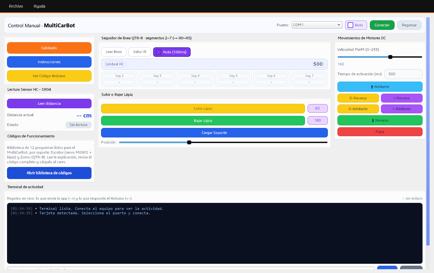Open the Instrucciones button

tap(49, 62)
